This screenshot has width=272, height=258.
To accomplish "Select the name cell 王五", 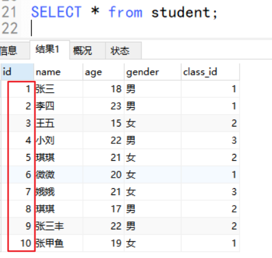I will (59, 123).
